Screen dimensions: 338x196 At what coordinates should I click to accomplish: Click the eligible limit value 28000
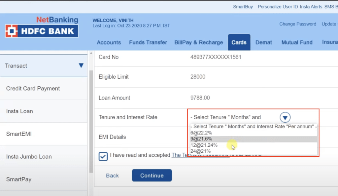[x=198, y=77]
